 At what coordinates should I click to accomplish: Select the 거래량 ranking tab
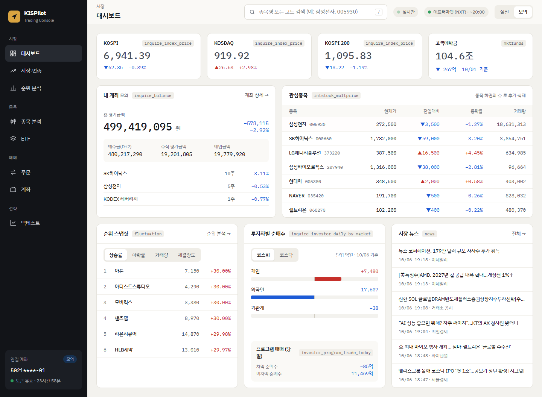coord(161,255)
